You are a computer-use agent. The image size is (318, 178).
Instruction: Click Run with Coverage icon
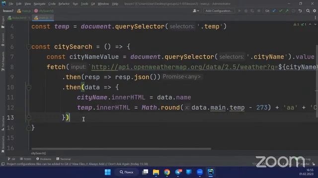[x=252, y=11]
